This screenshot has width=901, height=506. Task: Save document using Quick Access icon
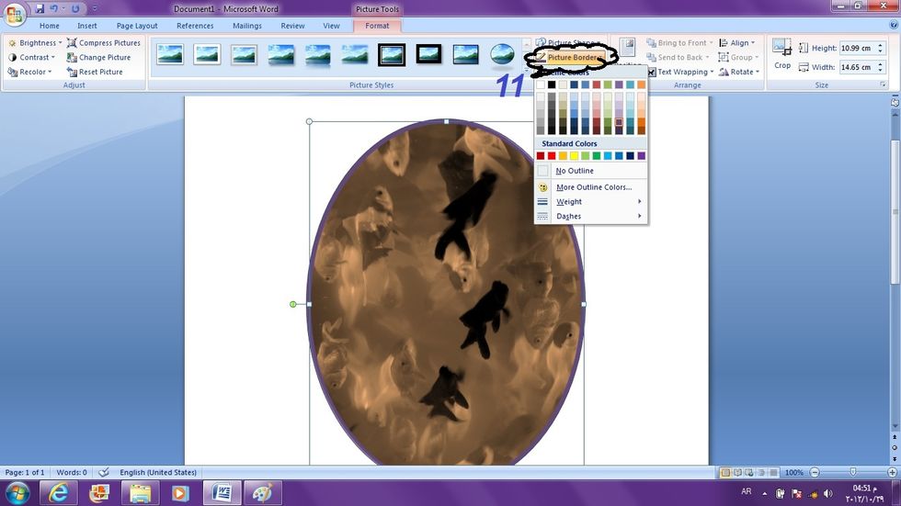40,9
